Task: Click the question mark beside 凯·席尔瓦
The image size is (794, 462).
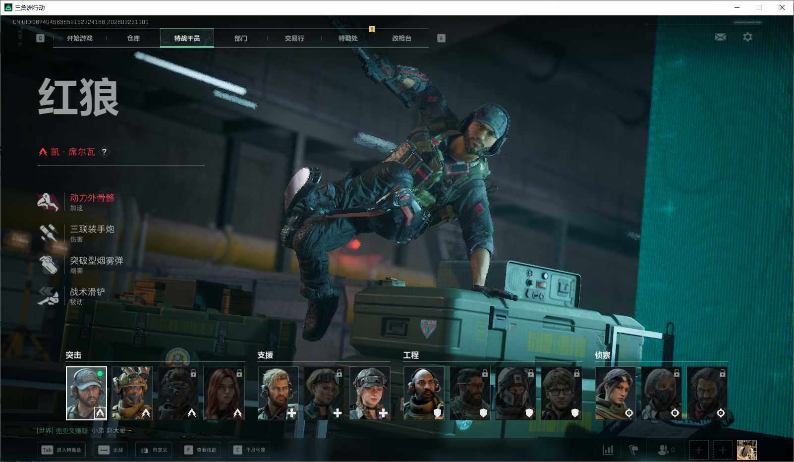Action: (x=104, y=152)
